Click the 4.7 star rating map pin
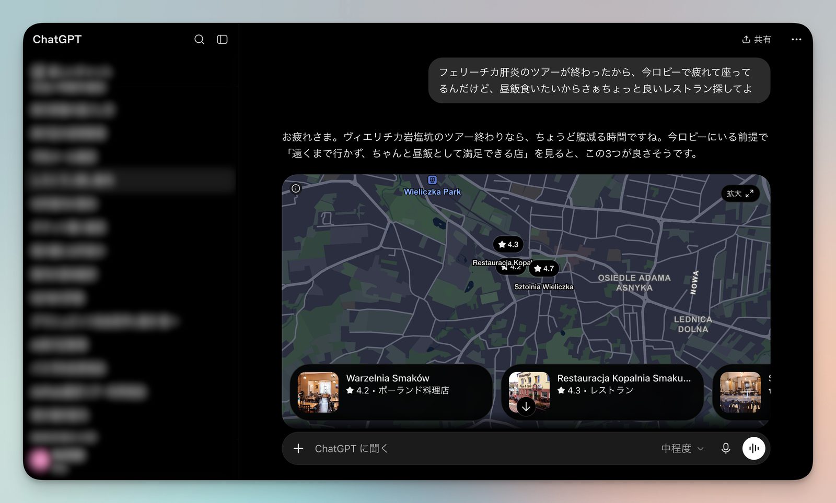 [x=544, y=269]
